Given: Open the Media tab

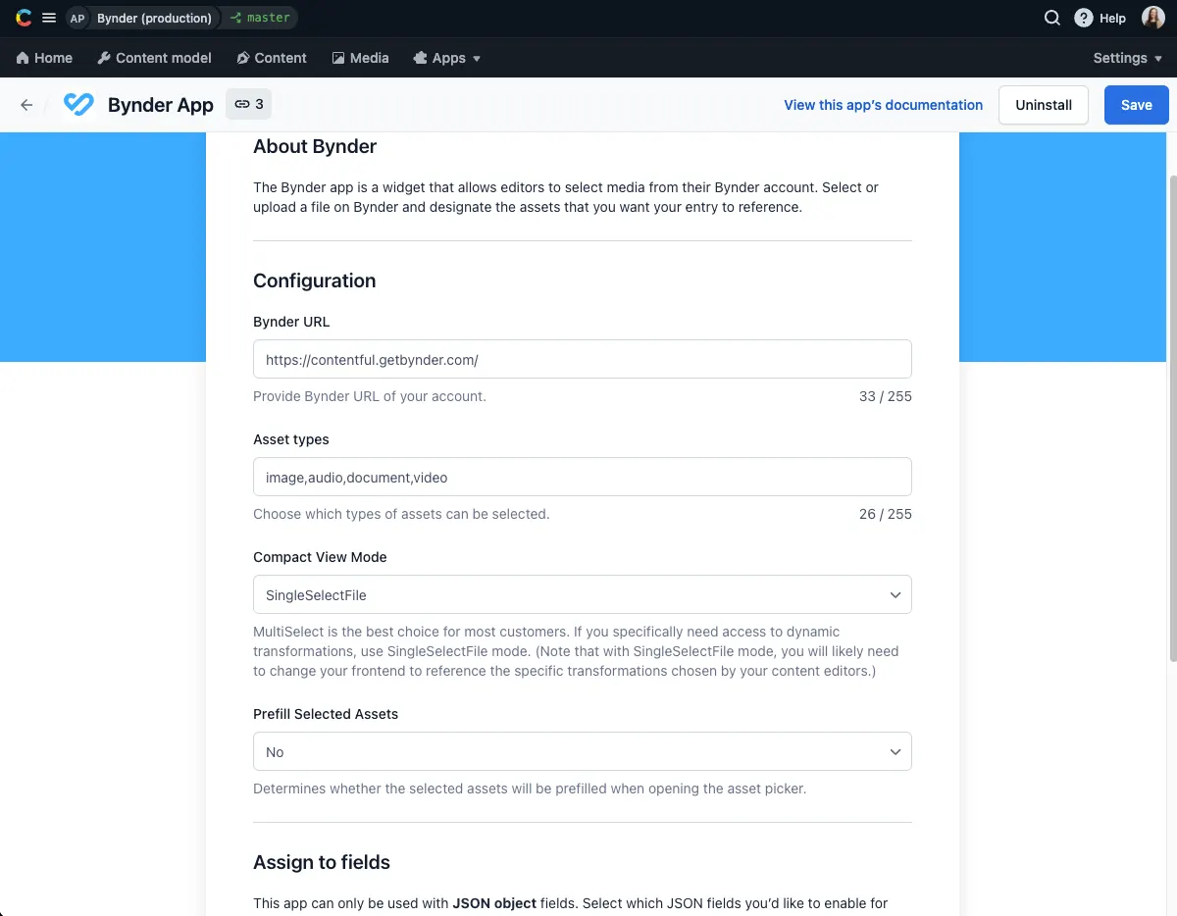Looking at the screenshot, I should coord(360,58).
